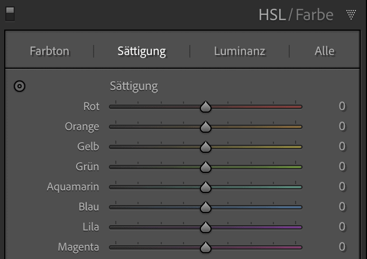Click the Grün saturation slider handle

pyautogui.click(x=206, y=167)
